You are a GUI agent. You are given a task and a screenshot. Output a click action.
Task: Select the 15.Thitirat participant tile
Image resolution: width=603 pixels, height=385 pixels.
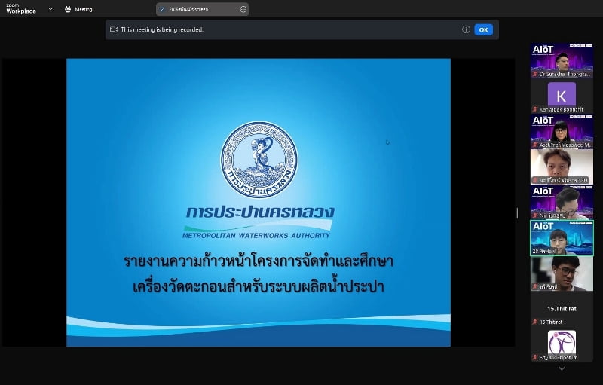click(562, 310)
